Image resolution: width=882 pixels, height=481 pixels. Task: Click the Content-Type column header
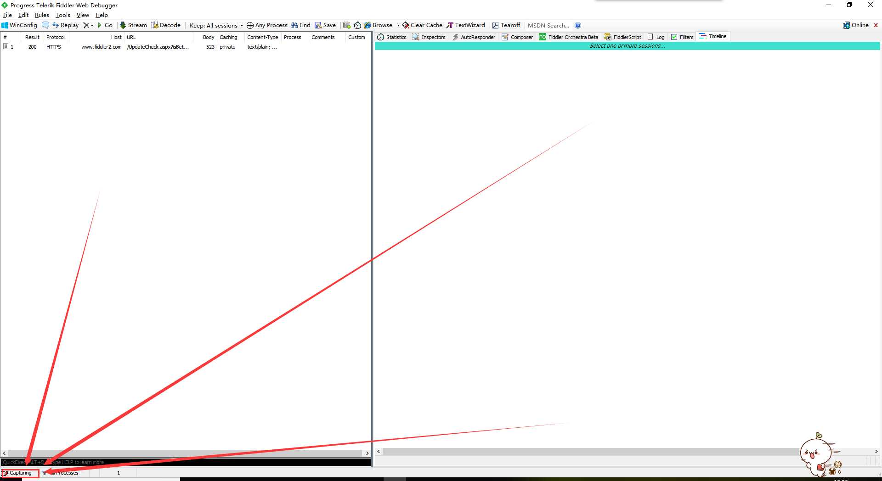[262, 37]
